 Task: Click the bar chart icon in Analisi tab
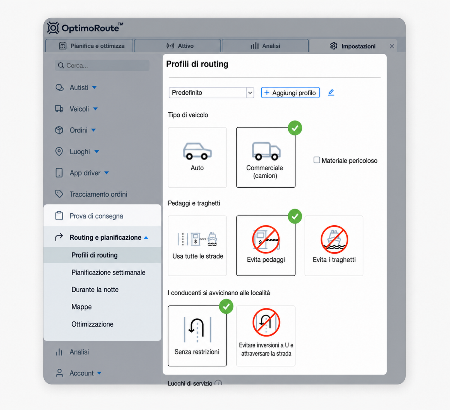(254, 46)
